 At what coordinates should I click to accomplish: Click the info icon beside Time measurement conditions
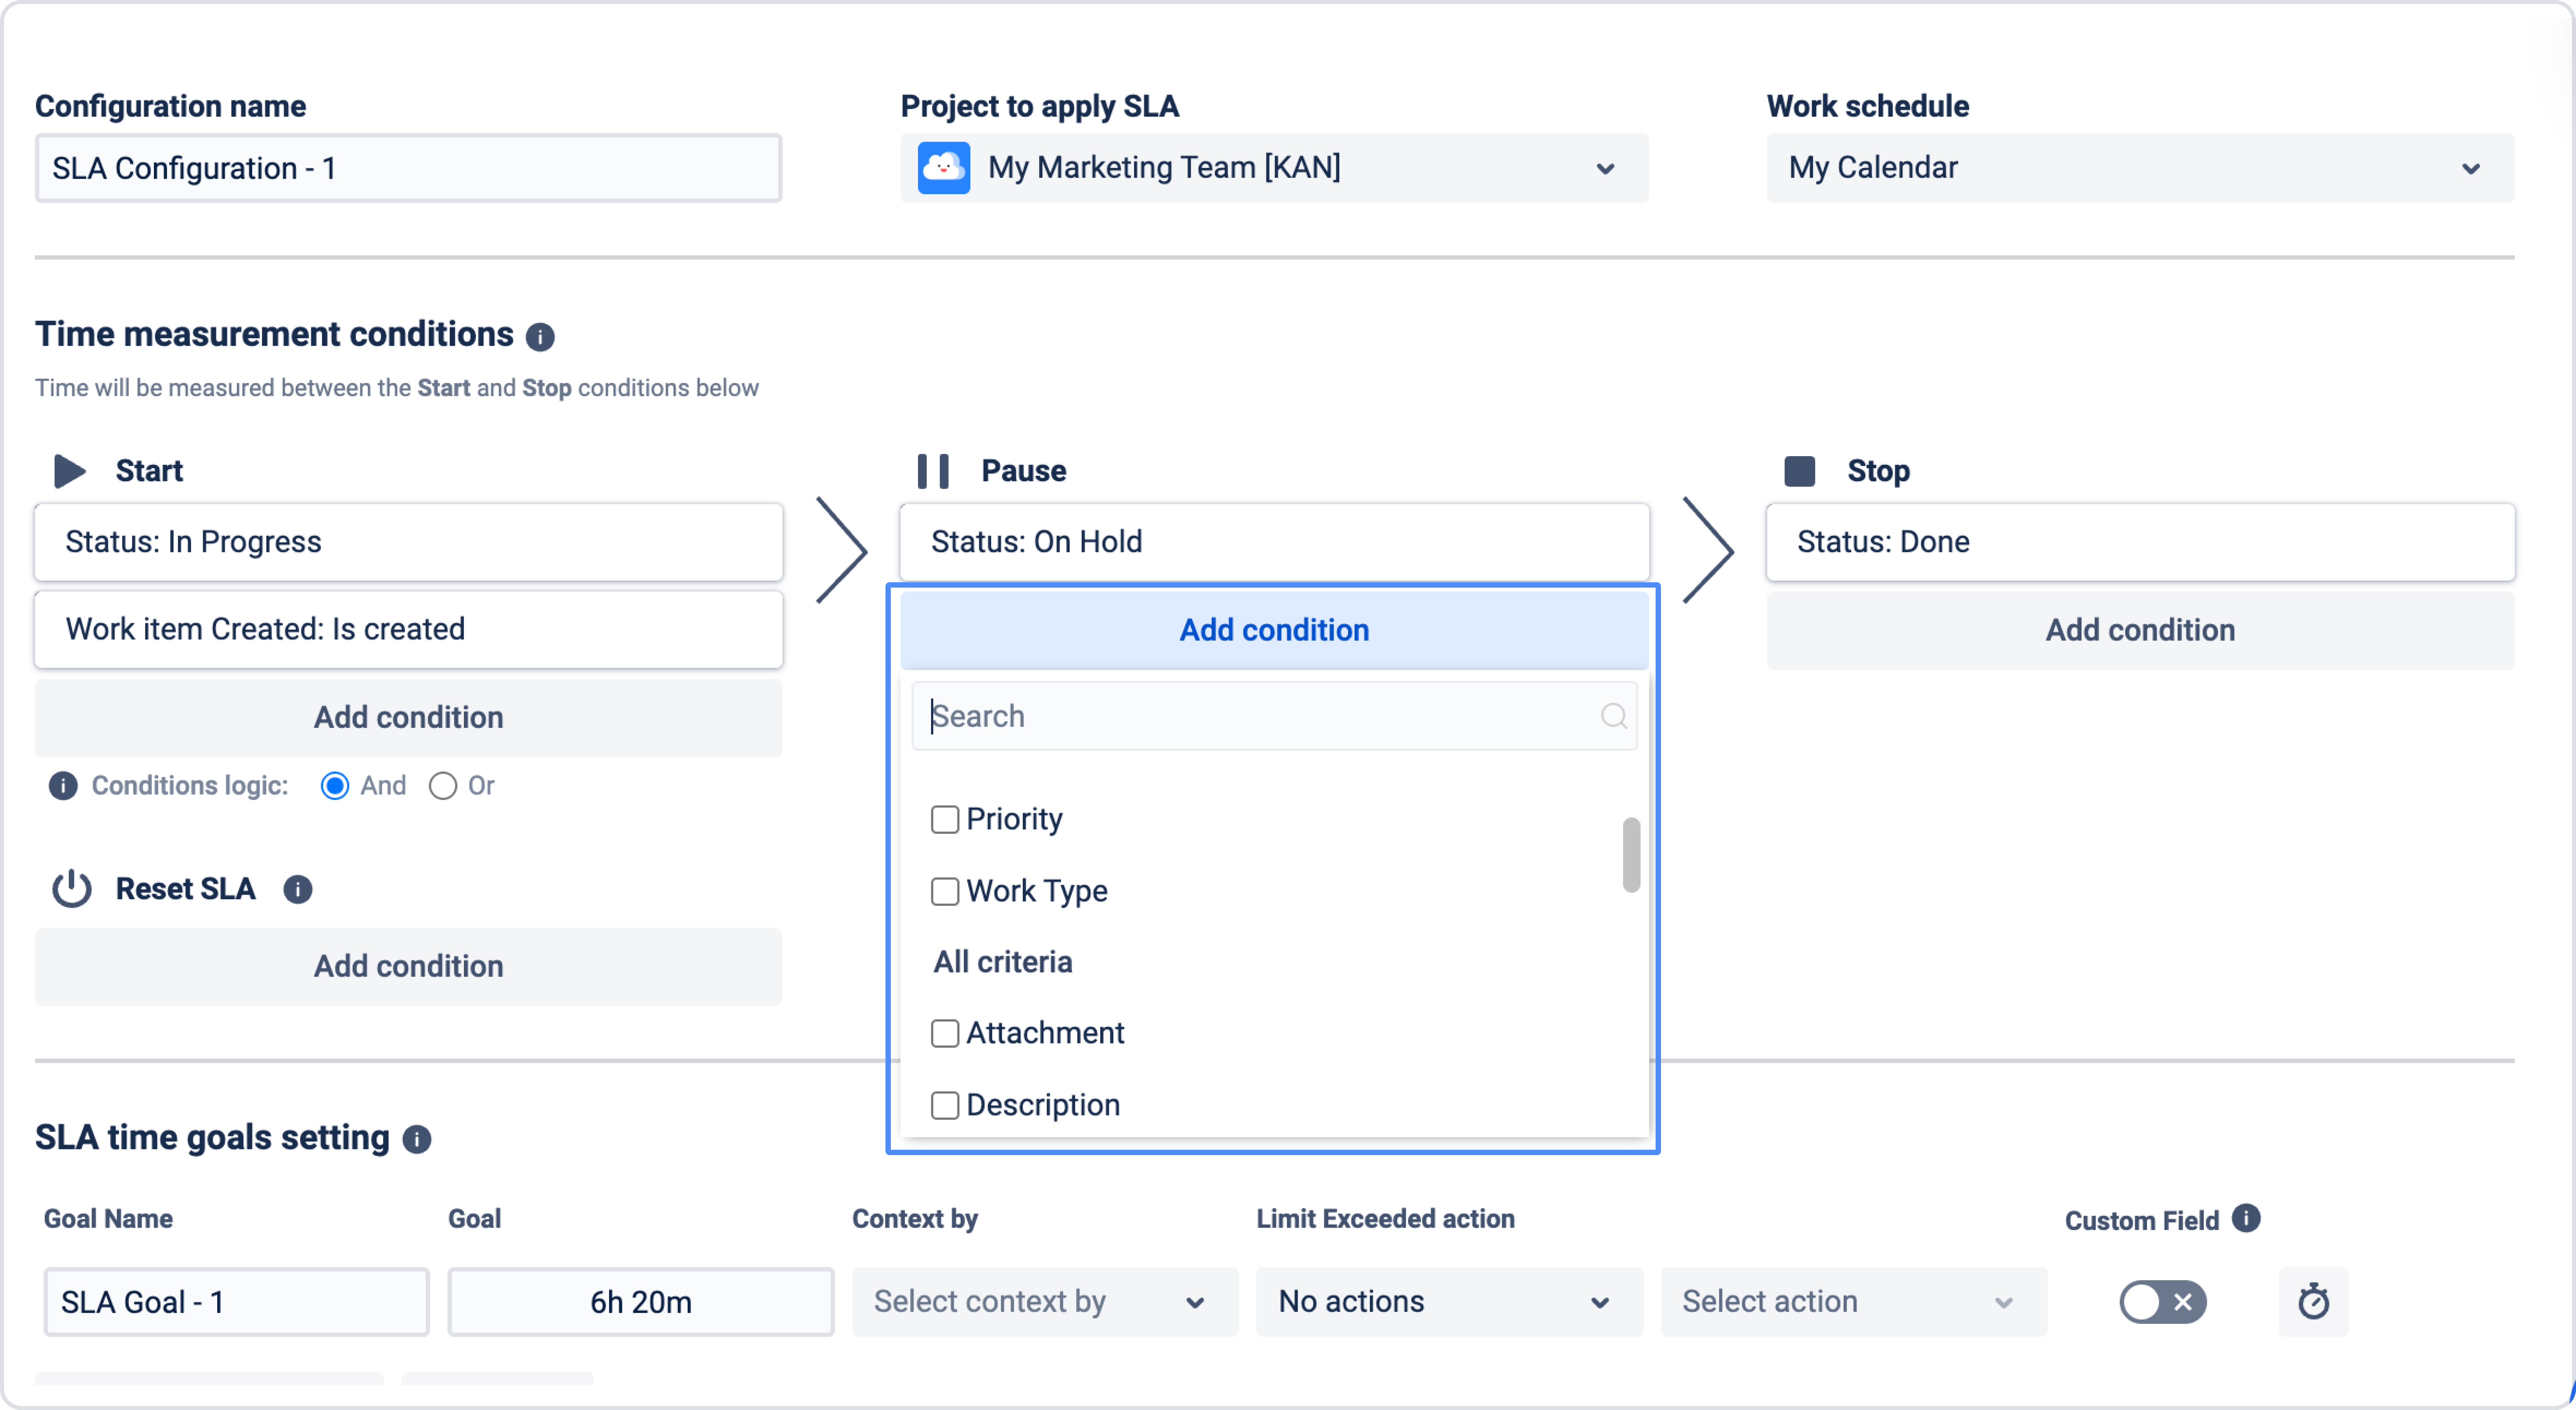[540, 337]
